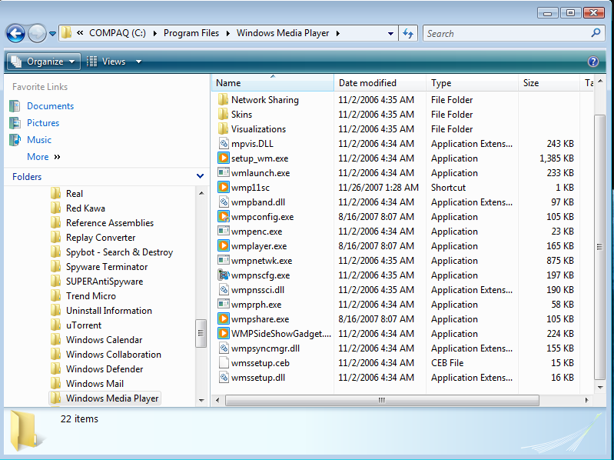Open the recent pages dropdown arrow

point(52,34)
